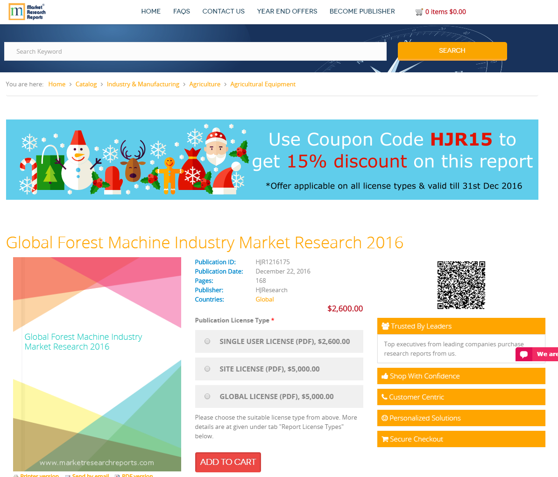The height and width of the screenshot is (477, 558).
Task: Expand the Shop With Confidence panel
Action: (461, 376)
